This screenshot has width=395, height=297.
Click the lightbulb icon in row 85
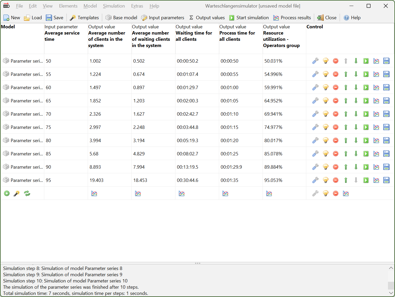[326, 154]
